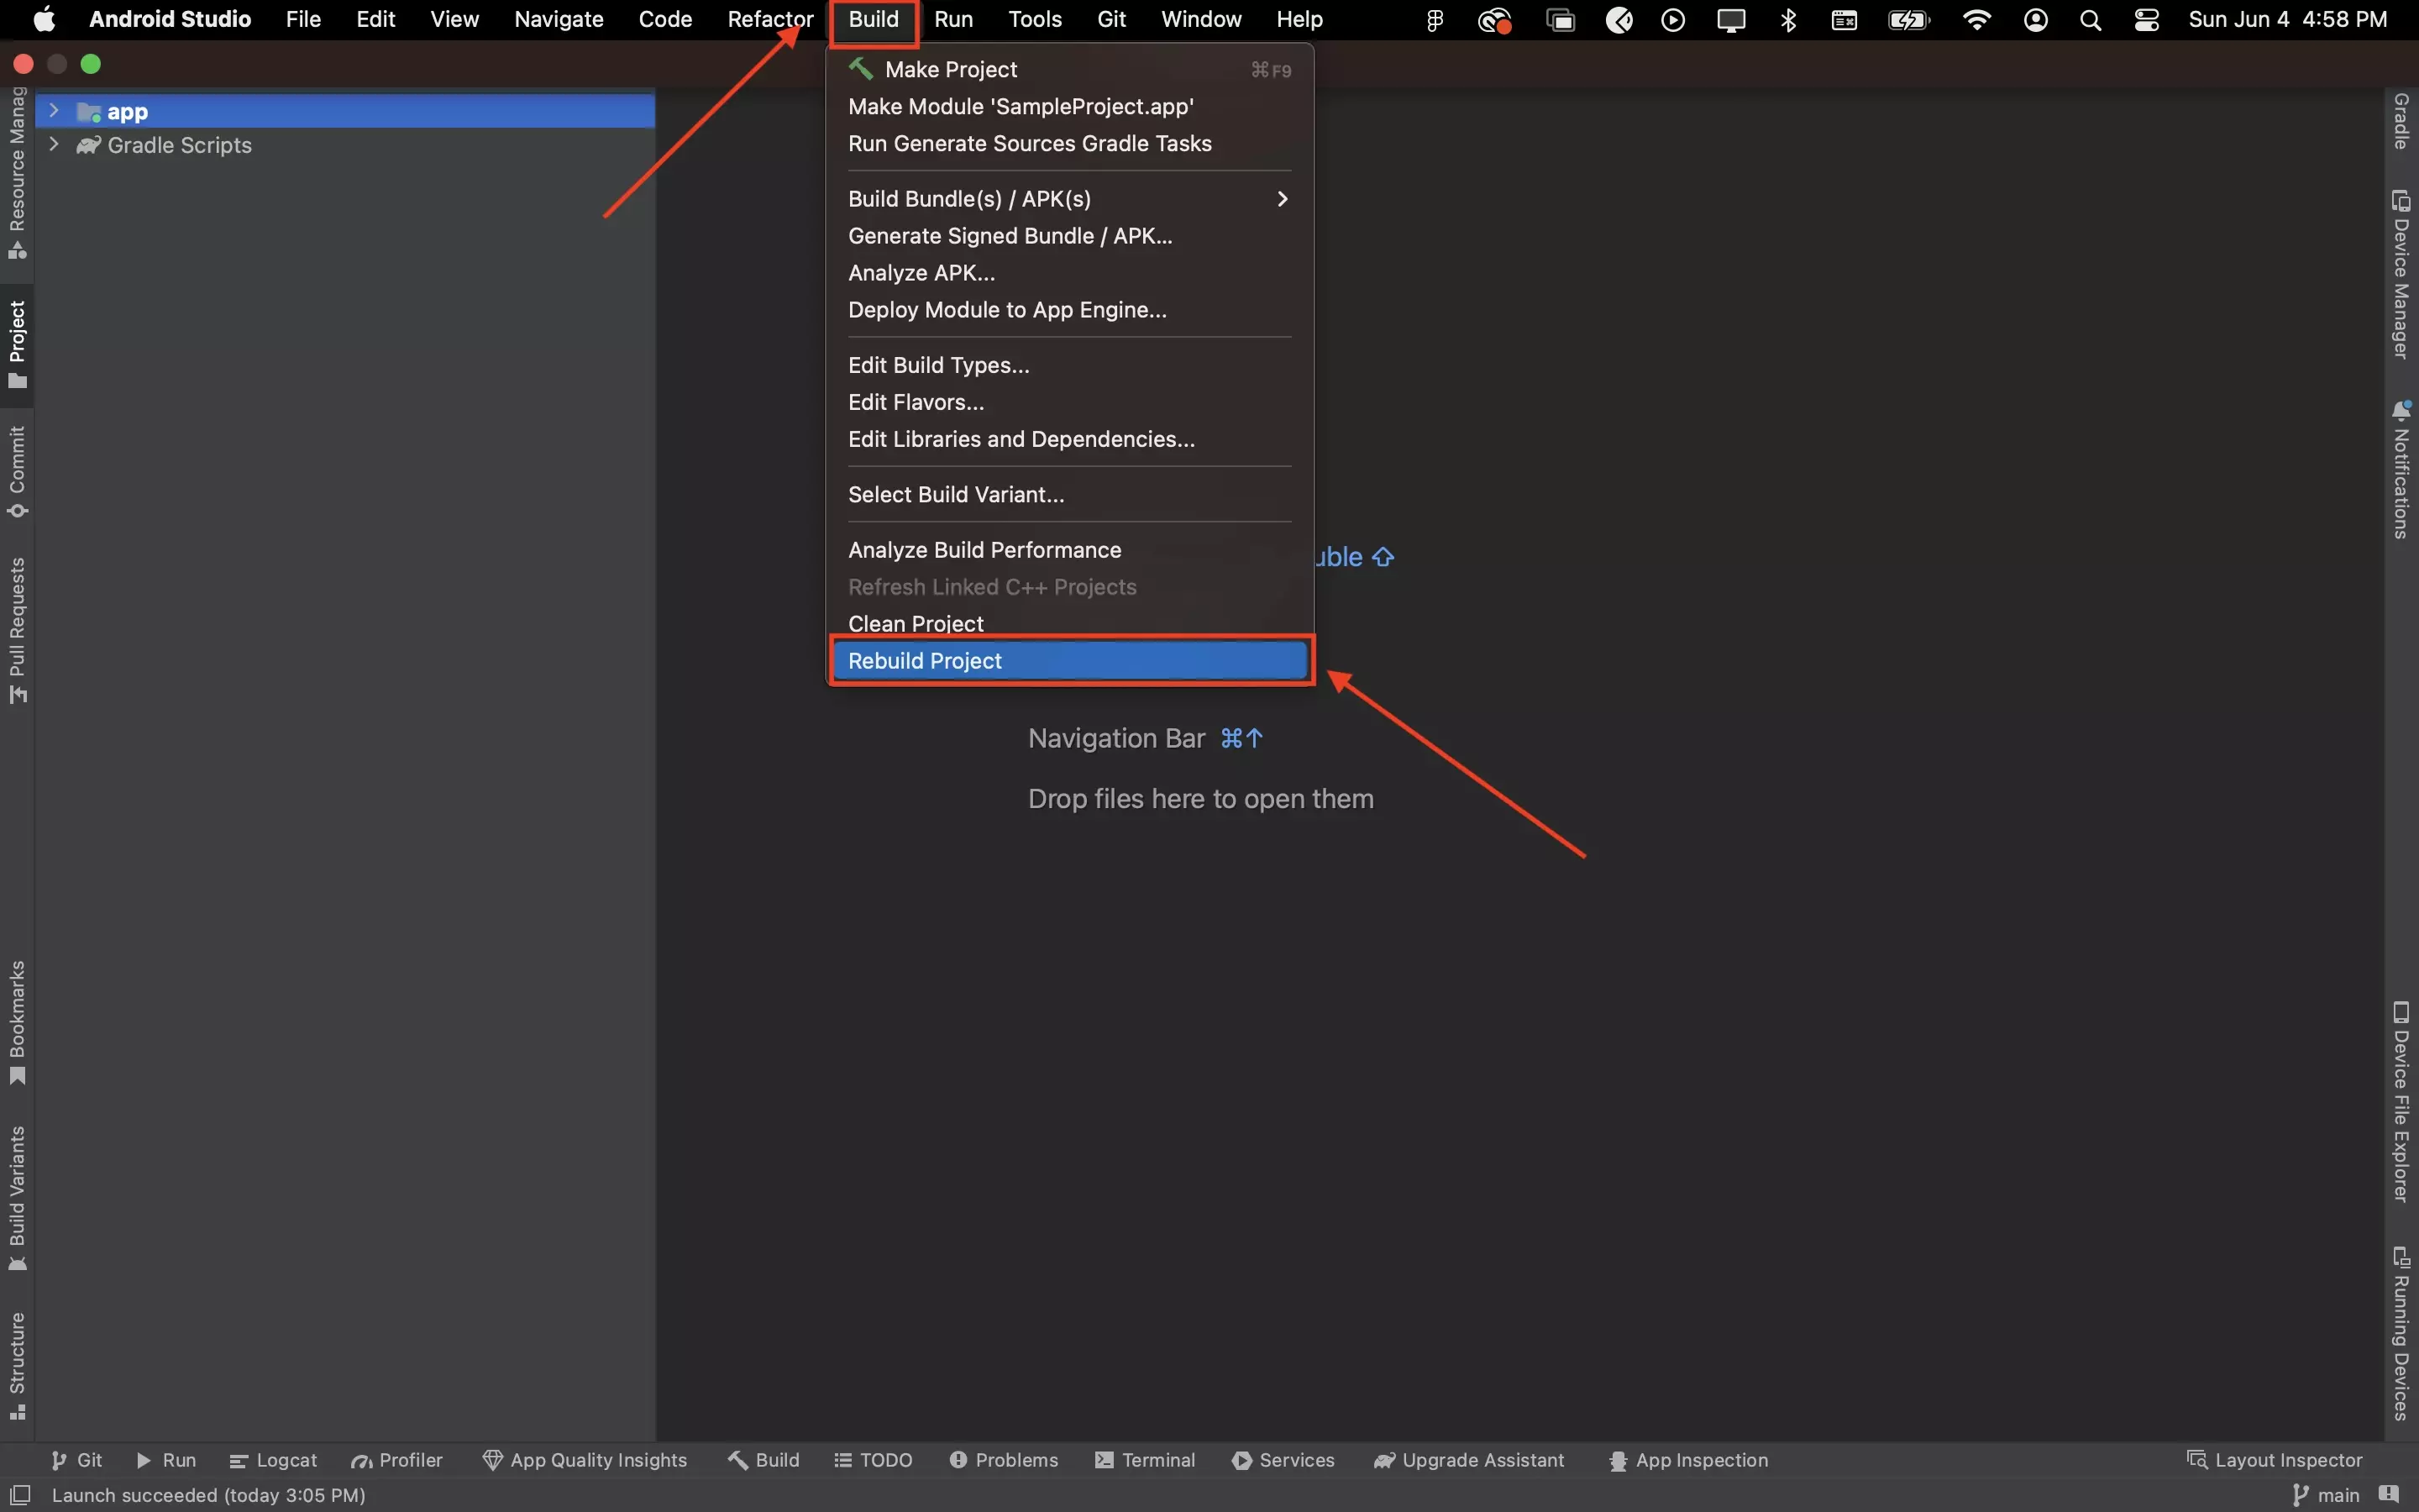Expand the app module in project tree

[52, 110]
